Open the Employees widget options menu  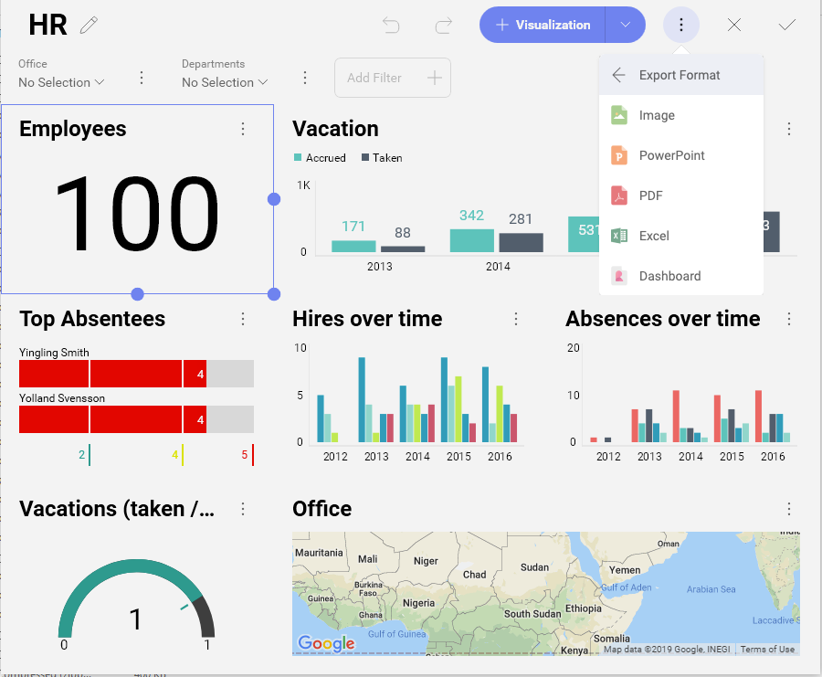coord(243,130)
